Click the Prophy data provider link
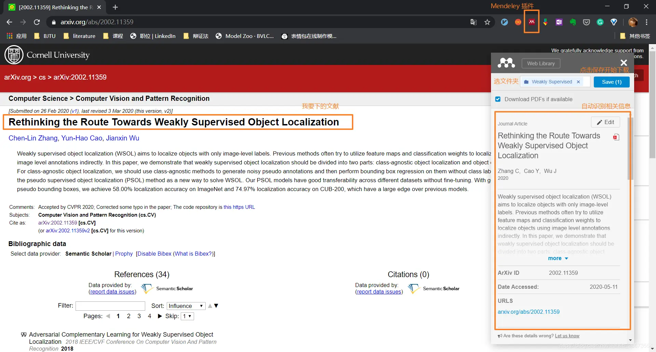Image resolution: width=656 pixels, height=352 pixels. point(124,254)
